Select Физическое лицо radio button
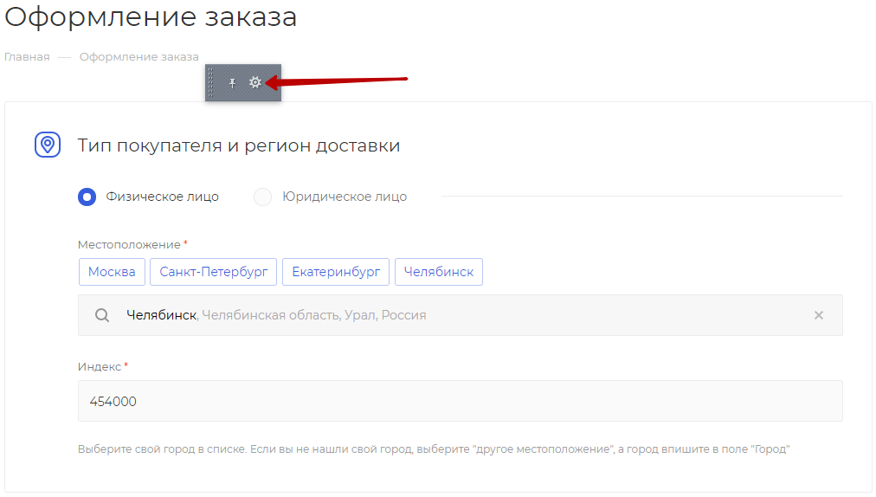This screenshot has height=497, width=876. tap(87, 197)
